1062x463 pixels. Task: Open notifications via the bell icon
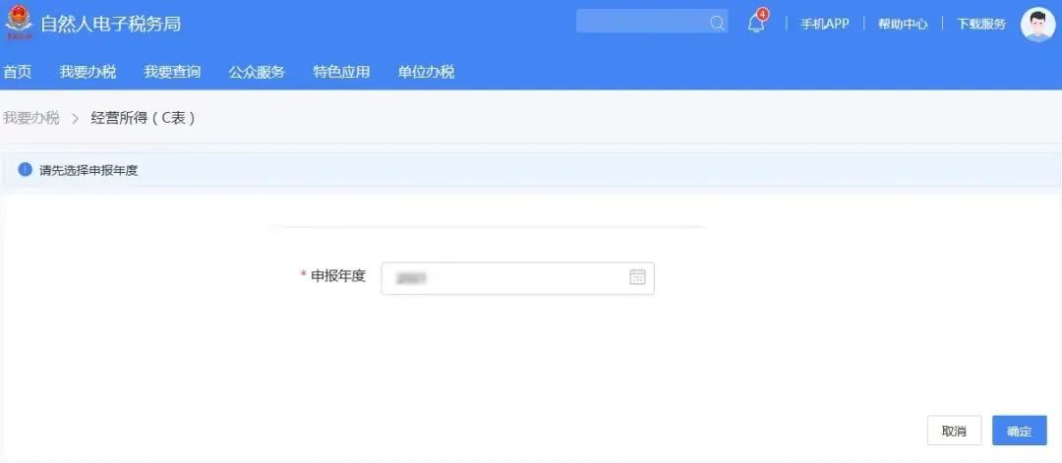756,25
